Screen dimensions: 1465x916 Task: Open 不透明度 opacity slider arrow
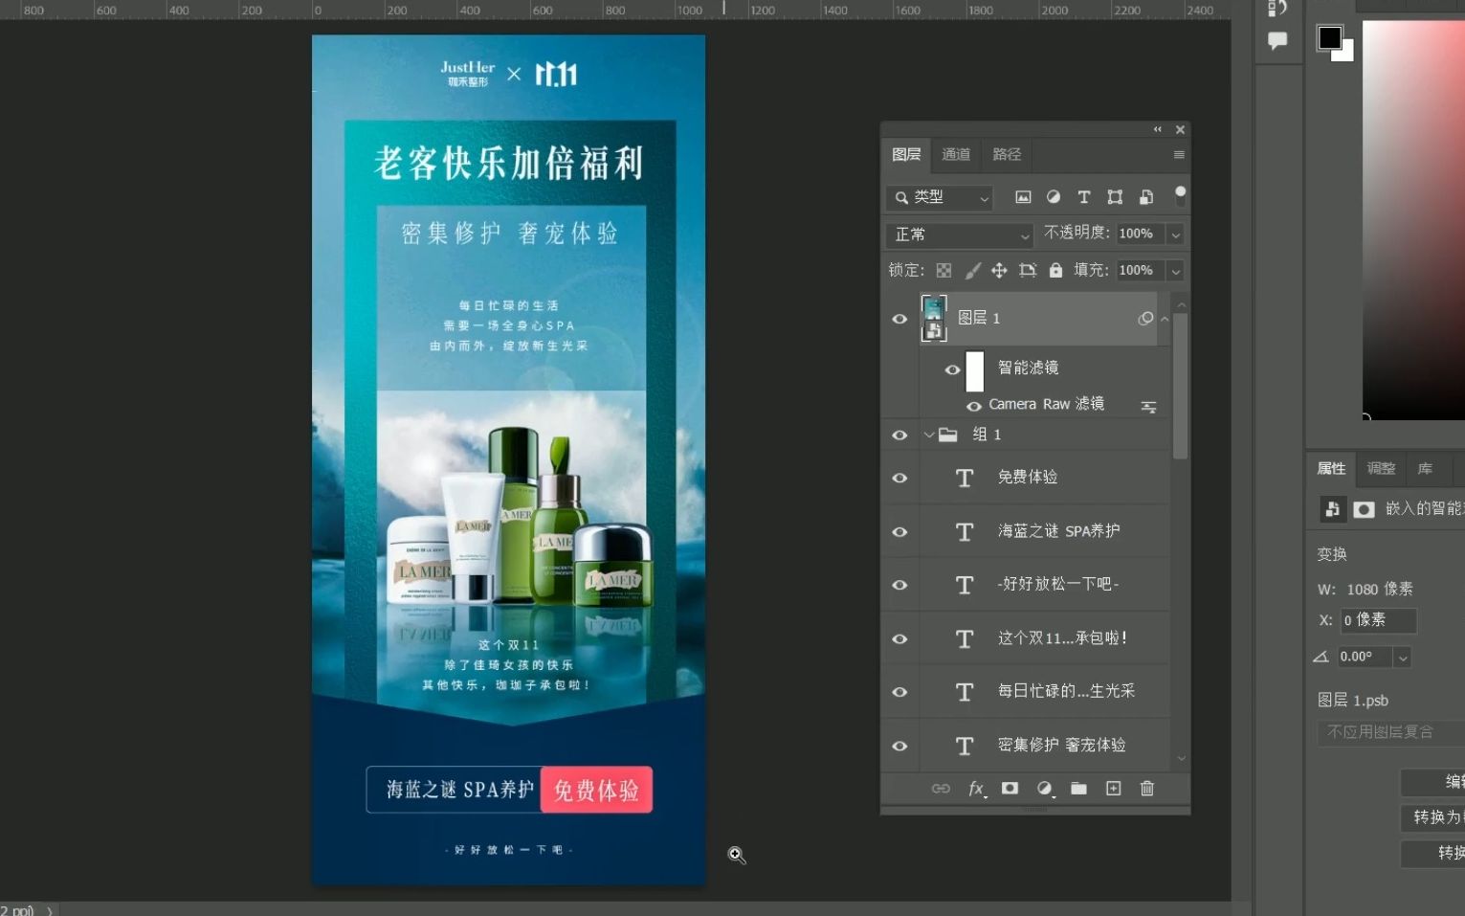point(1176,235)
